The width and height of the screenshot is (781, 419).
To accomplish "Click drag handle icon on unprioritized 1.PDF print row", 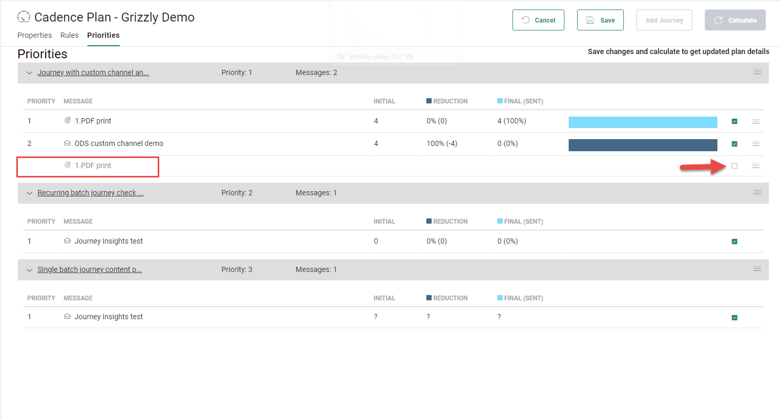I will [755, 166].
